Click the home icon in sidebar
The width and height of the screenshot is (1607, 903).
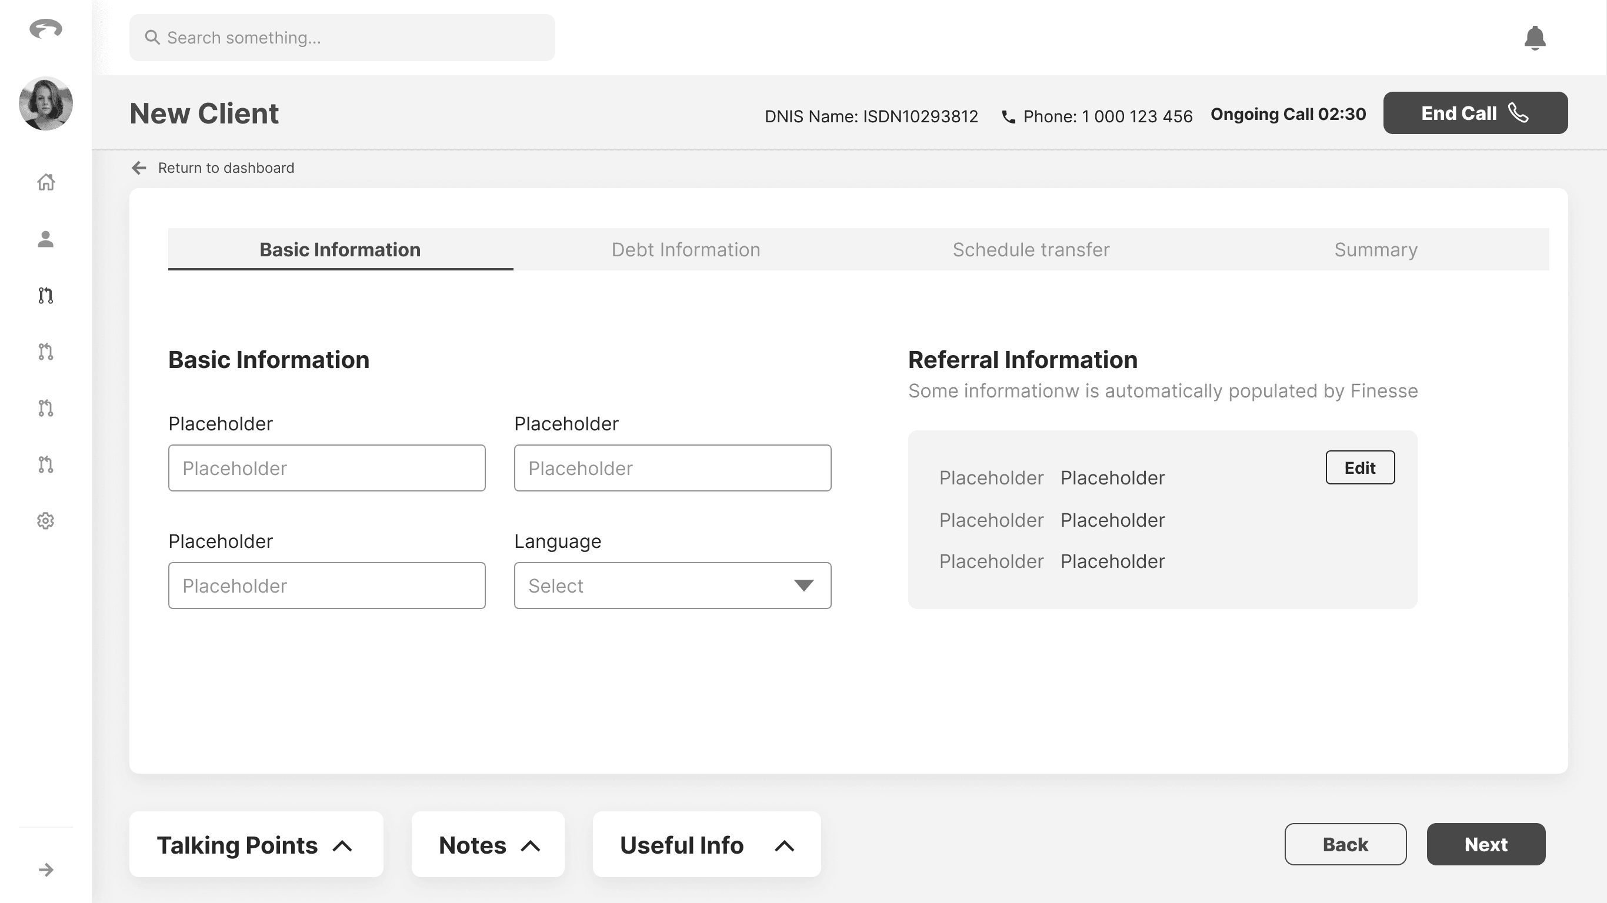coord(45,182)
